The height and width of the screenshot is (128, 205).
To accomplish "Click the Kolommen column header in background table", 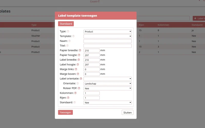I will (163, 25).
